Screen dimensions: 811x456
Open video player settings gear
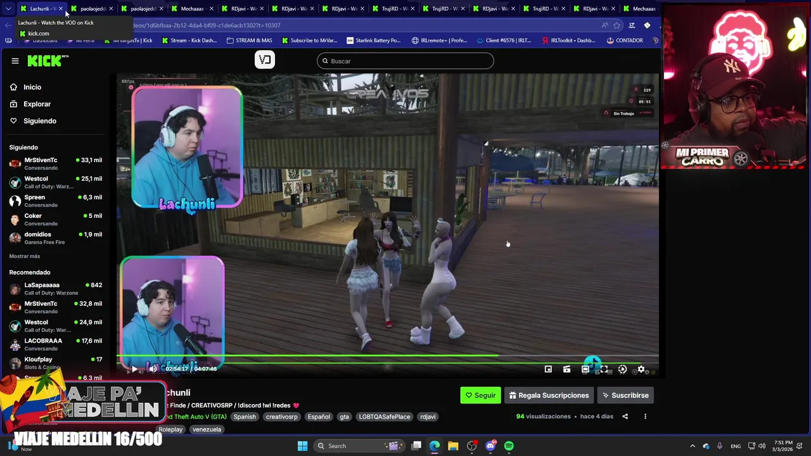tap(641, 369)
